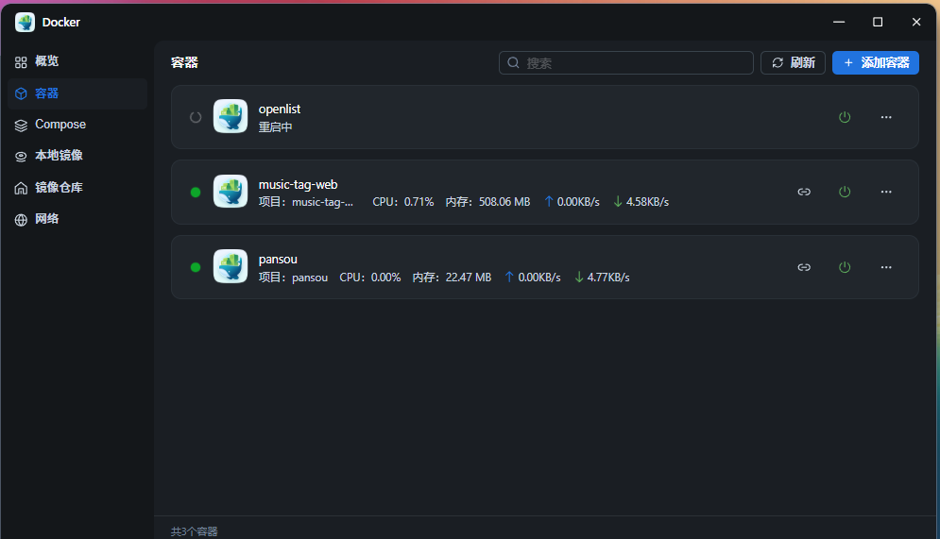
Task: Click the 4.58KB/s download rate
Action: [x=641, y=202]
